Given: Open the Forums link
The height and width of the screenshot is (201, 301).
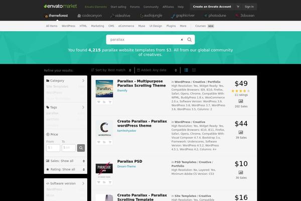Looking at the screenshot, I should pyautogui.click(x=135, y=7).
